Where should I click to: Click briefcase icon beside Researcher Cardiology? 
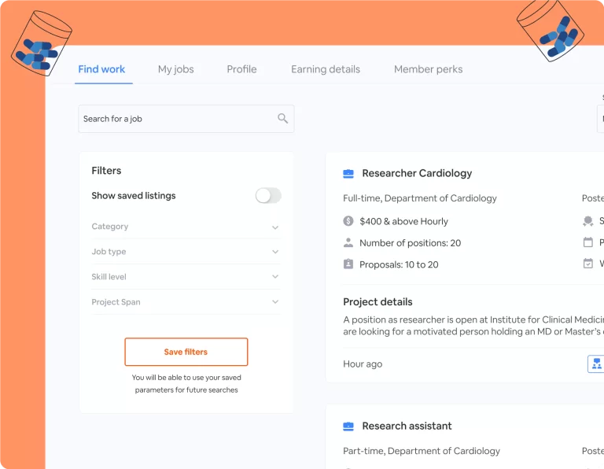348,174
